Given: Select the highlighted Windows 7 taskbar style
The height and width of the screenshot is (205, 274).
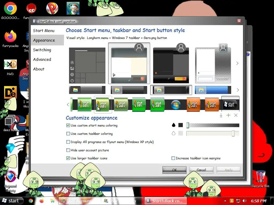Looking at the screenshot, I should coord(171,90).
